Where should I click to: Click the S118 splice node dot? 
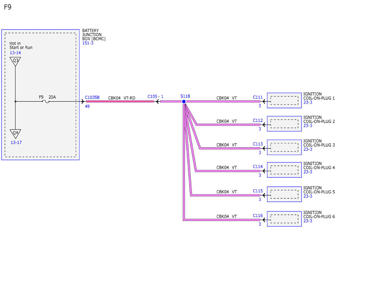pos(184,101)
